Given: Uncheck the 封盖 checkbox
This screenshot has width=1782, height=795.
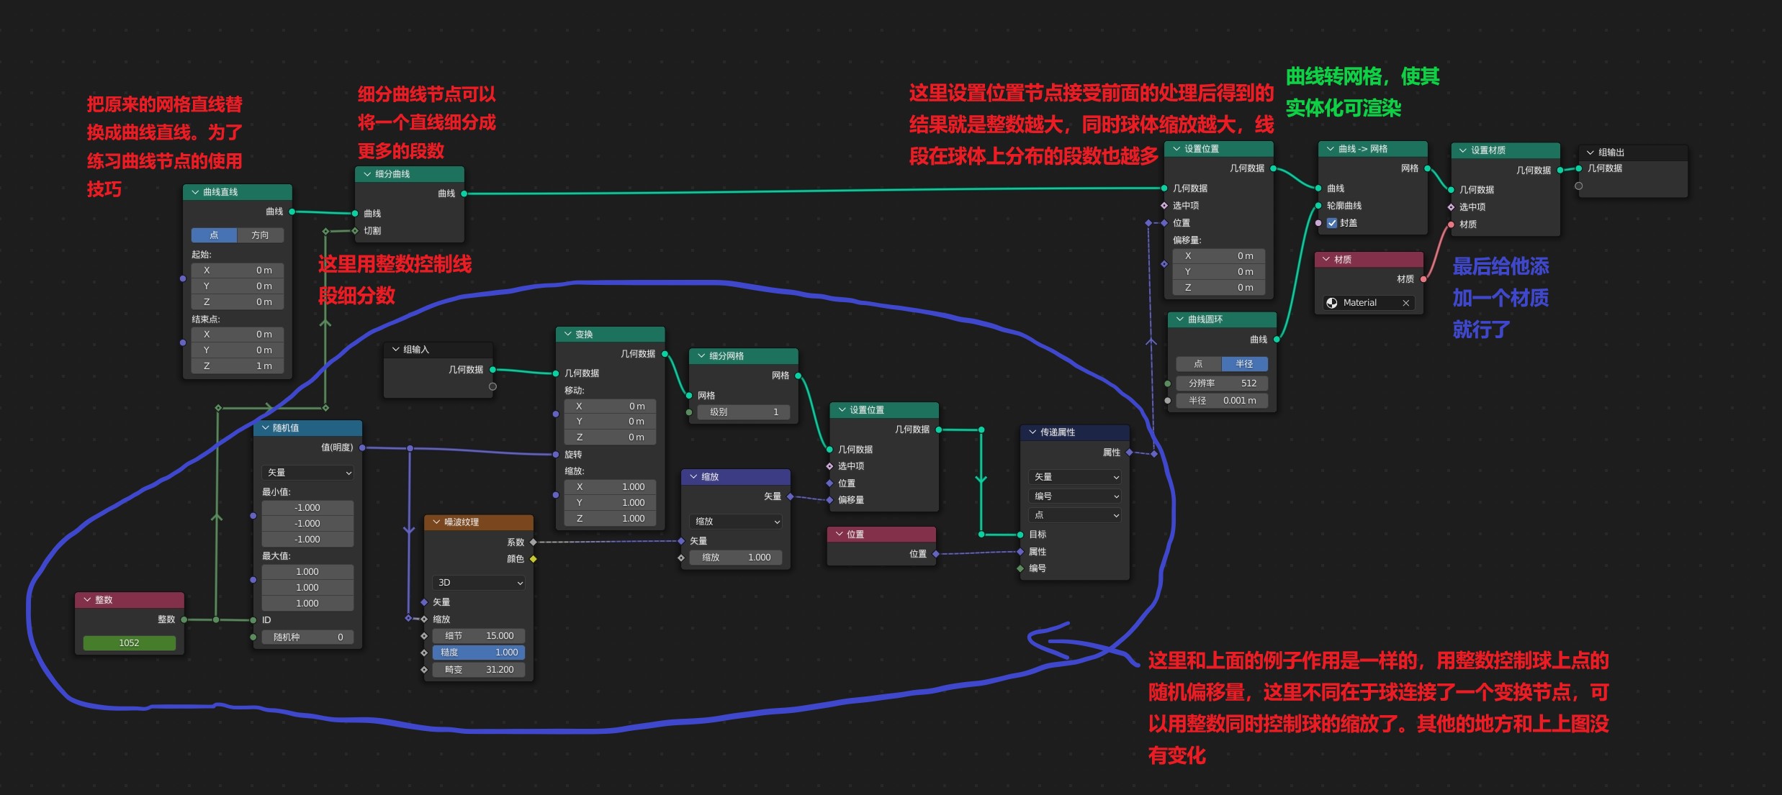Looking at the screenshot, I should point(1332,223).
